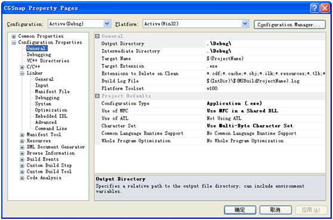Expand Code Analysis node
Image resolution: width=333 pixels, height=220 pixels.
[22, 178]
